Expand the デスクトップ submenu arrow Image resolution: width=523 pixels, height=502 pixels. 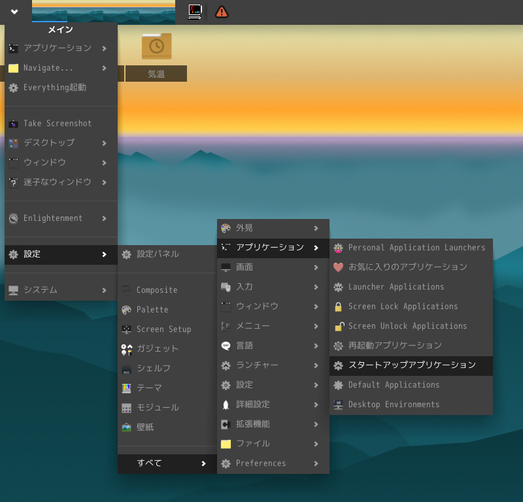[x=104, y=143]
